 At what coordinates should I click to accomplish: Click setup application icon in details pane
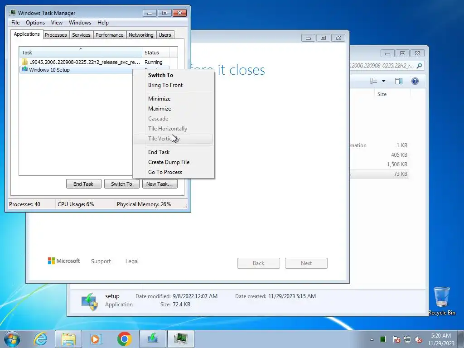pyautogui.click(x=90, y=301)
